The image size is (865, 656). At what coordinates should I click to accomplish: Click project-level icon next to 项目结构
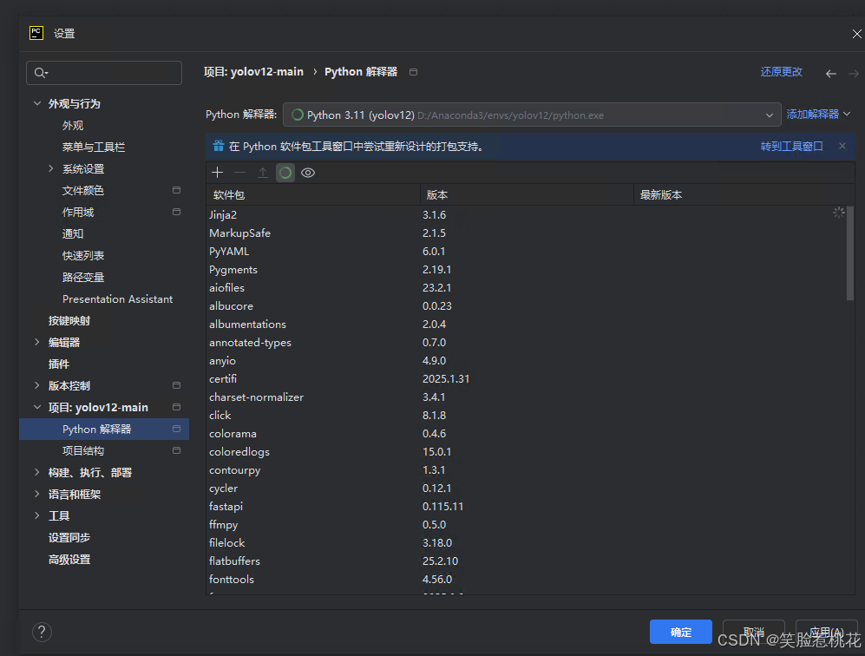coord(176,450)
